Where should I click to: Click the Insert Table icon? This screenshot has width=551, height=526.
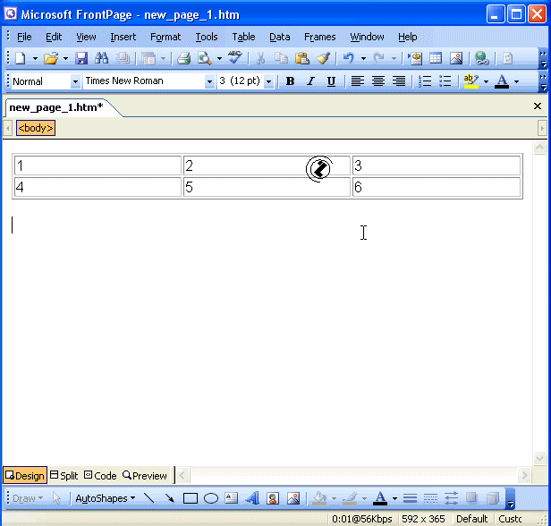[x=436, y=58]
